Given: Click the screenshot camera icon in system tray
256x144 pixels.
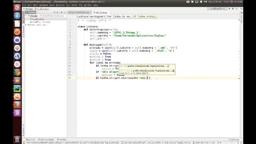Looking at the screenshot, I should pos(188,2).
